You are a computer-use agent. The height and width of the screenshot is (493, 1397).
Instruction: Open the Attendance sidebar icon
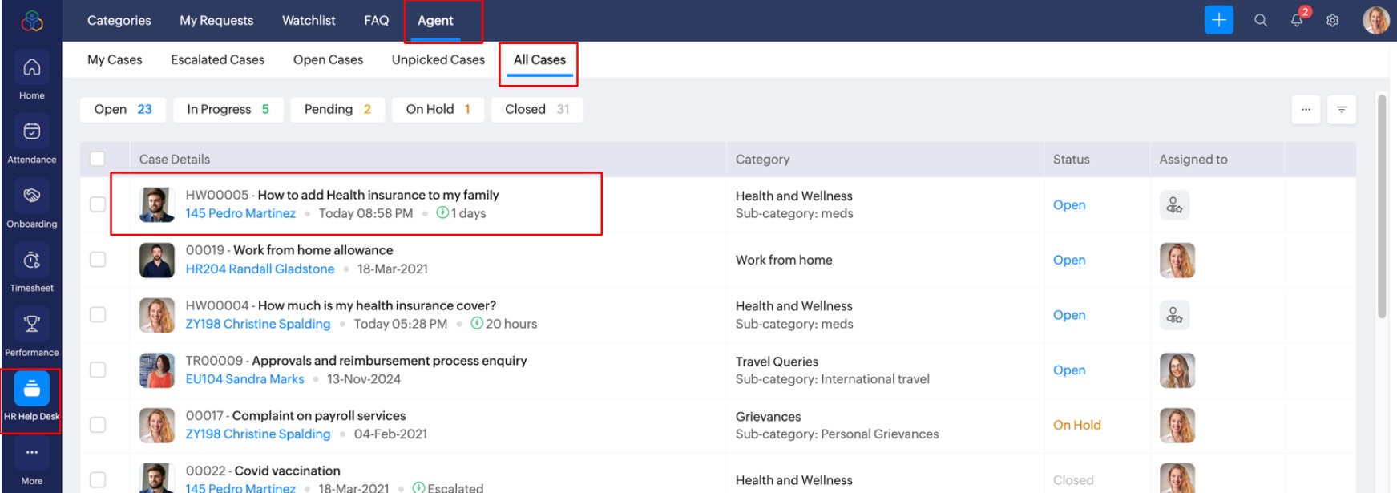tap(32, 131)
